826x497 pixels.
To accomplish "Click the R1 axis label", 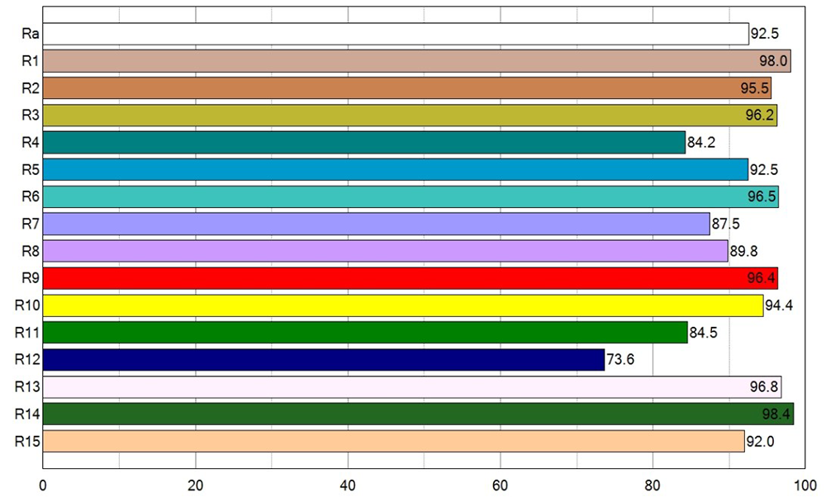I will pos(31,61).
